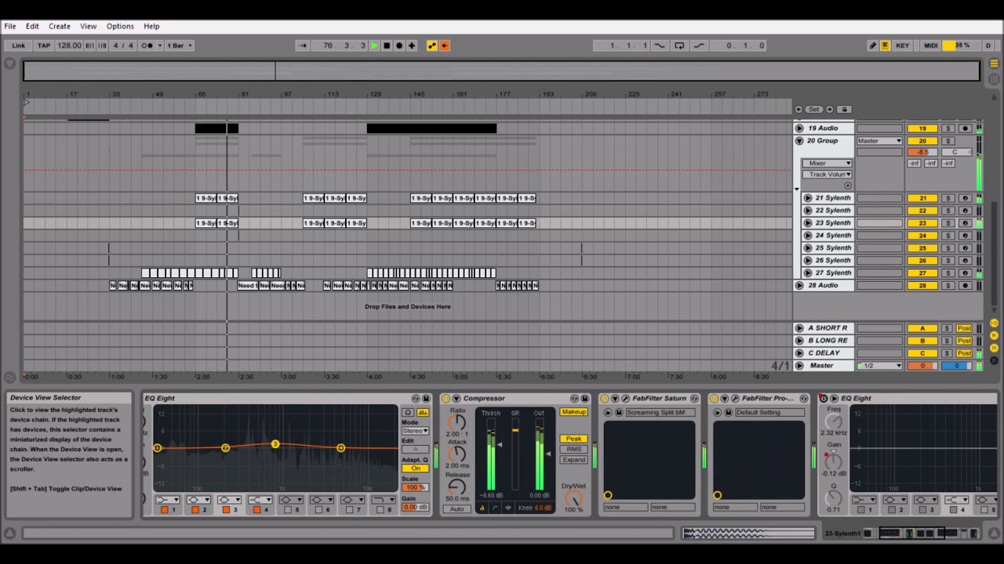
Task: Click the MIDI Arrangement Overdub plus icon
Action: pos(412,45)
